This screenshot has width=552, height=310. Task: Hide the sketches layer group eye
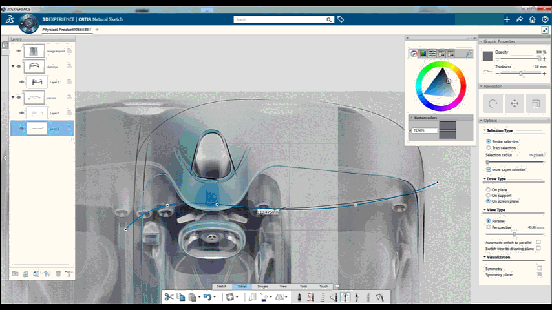click(19, 67)
